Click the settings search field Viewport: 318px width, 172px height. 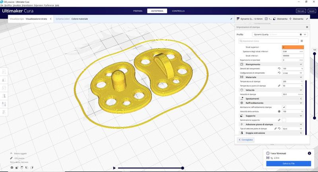click(x=268, y=41)
